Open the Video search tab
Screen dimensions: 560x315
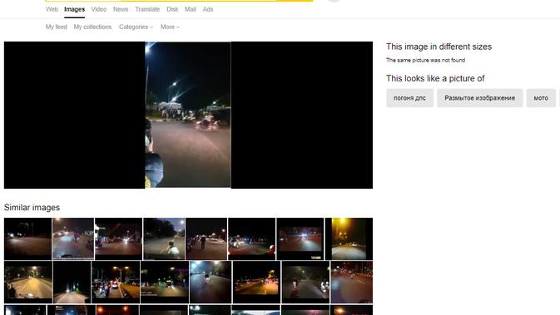98,9
